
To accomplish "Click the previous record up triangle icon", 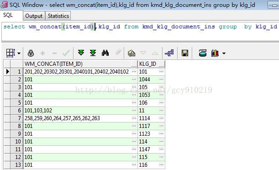I will [x=155, y=53].
